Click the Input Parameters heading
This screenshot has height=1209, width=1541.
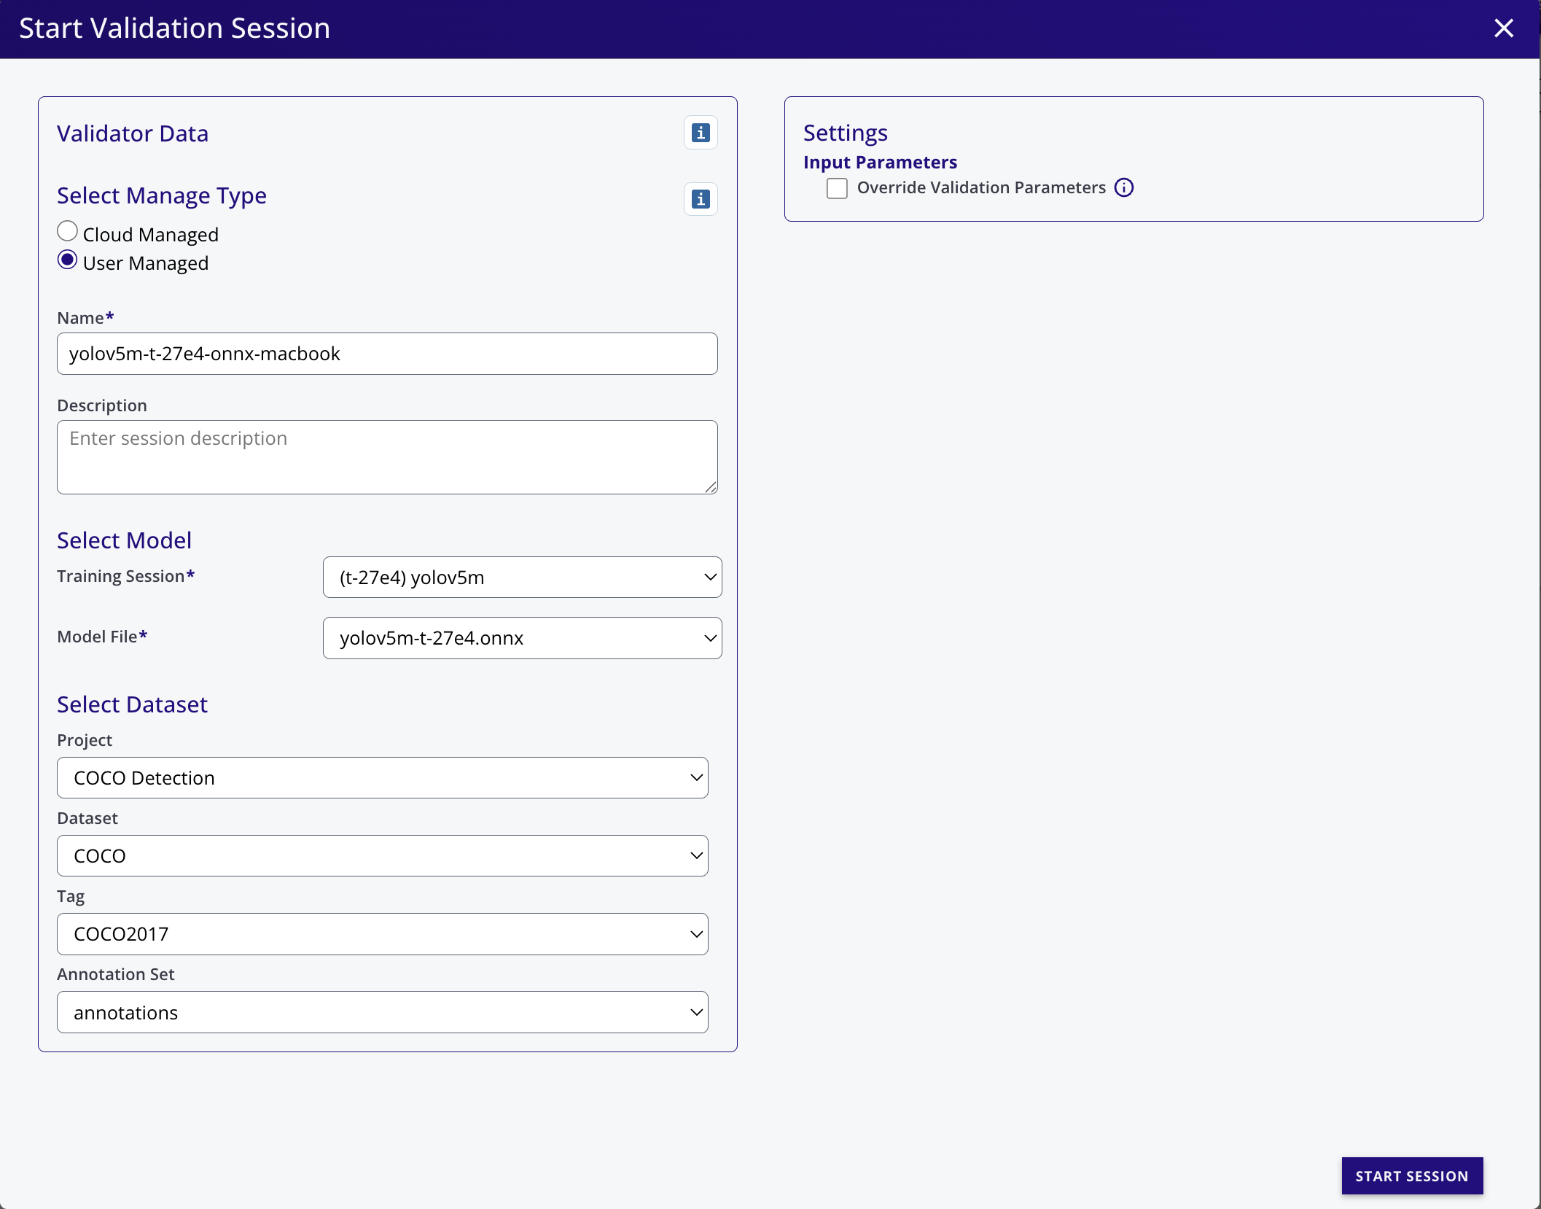tap(880, 163)
